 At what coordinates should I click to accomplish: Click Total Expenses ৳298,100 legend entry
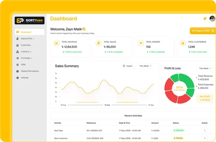[x=205, y=86]
